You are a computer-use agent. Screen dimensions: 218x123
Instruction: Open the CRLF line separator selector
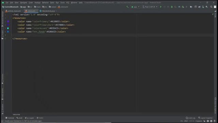tap(186, 121)
